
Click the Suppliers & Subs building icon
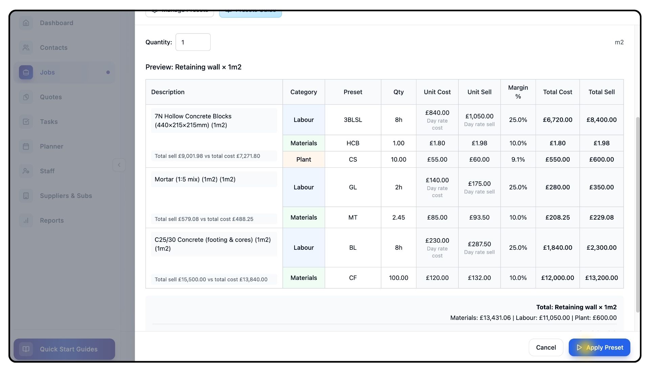pos(26,196)
